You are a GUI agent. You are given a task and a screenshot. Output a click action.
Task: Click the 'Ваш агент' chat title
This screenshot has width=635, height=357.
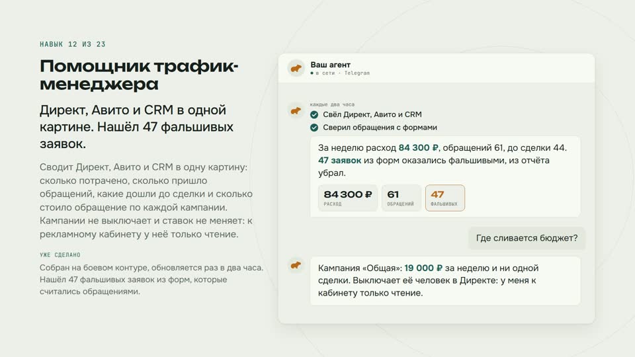pos(331,65)
